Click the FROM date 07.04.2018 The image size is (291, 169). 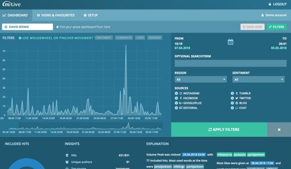tap(182, 48)
